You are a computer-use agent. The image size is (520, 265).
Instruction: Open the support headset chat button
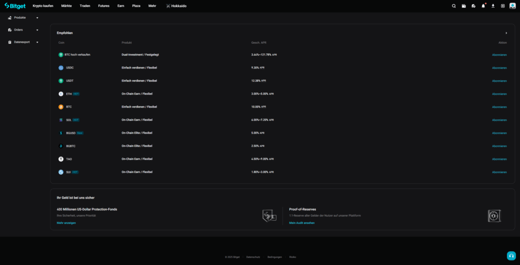coord(511,256)
